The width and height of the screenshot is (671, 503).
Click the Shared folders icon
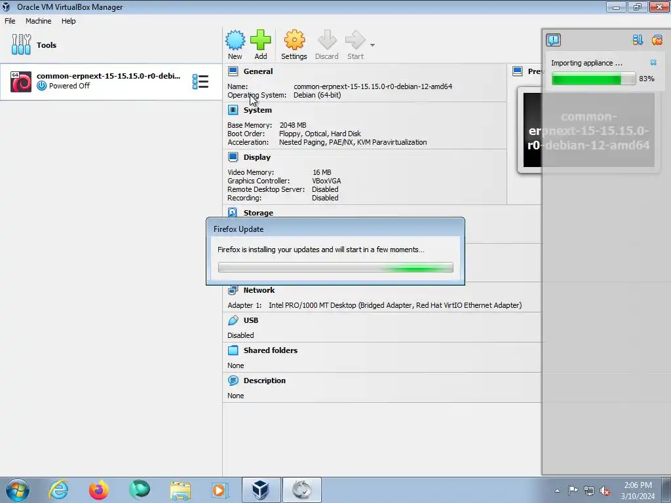tap(233, 350)
